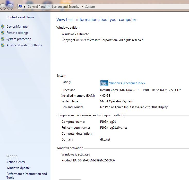Select System and Security breadcrumb item
189x180 pixels.
click(66, 7)
